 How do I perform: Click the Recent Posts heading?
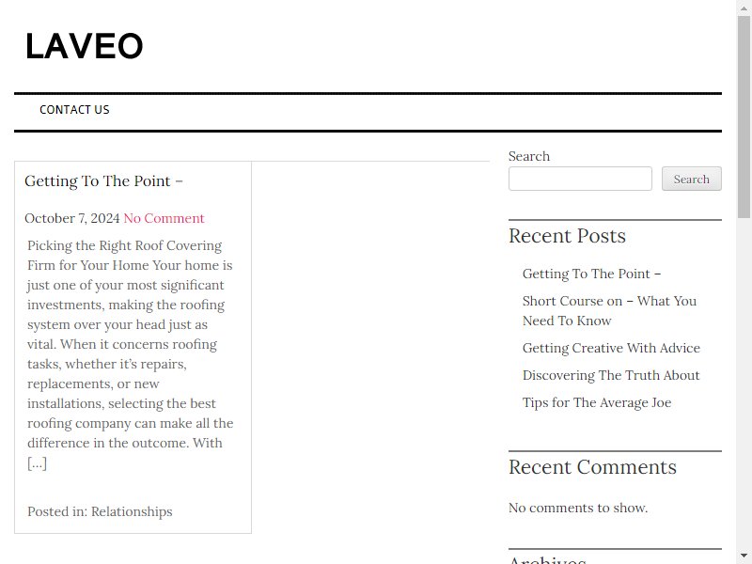point(567,236)
